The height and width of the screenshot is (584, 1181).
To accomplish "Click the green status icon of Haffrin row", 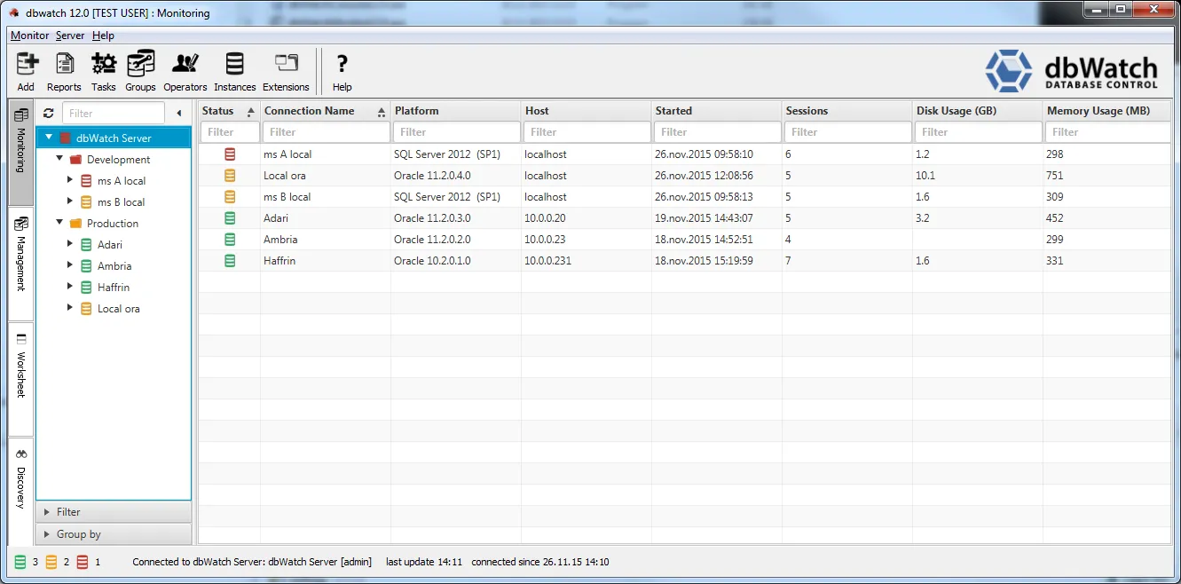I will coord(230,261).
